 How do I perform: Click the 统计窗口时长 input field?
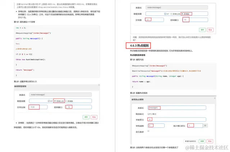click(x=195, y=125)
